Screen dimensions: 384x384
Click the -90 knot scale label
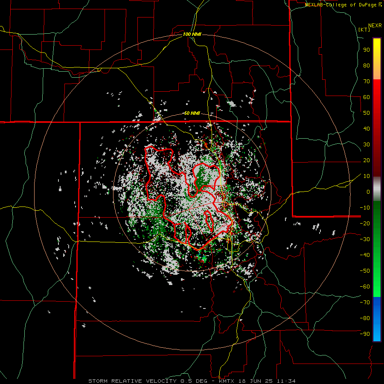[x=365, y=334]
